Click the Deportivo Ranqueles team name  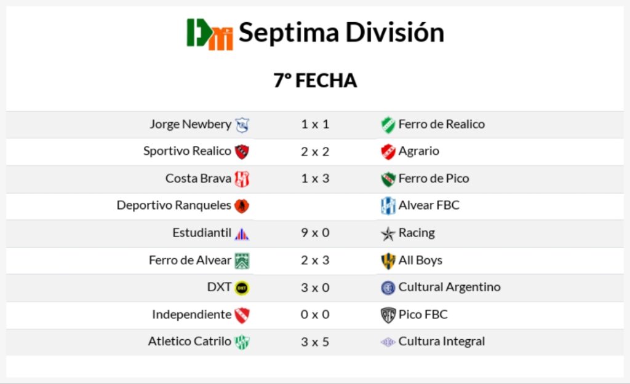[x=174, y=205]
